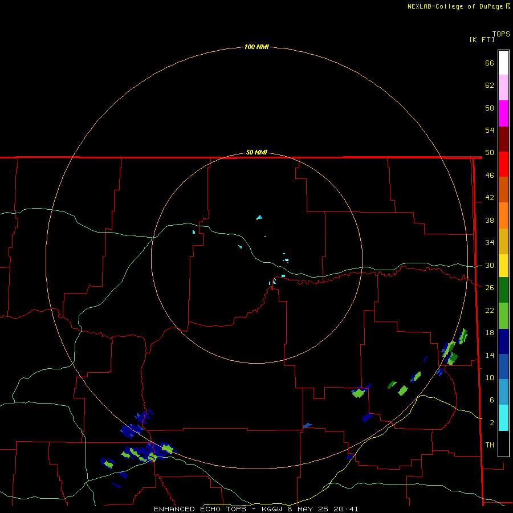Click the "62" scale label

pos(490,85)
